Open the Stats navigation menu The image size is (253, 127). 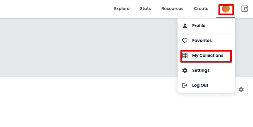(x=146, y=9)
